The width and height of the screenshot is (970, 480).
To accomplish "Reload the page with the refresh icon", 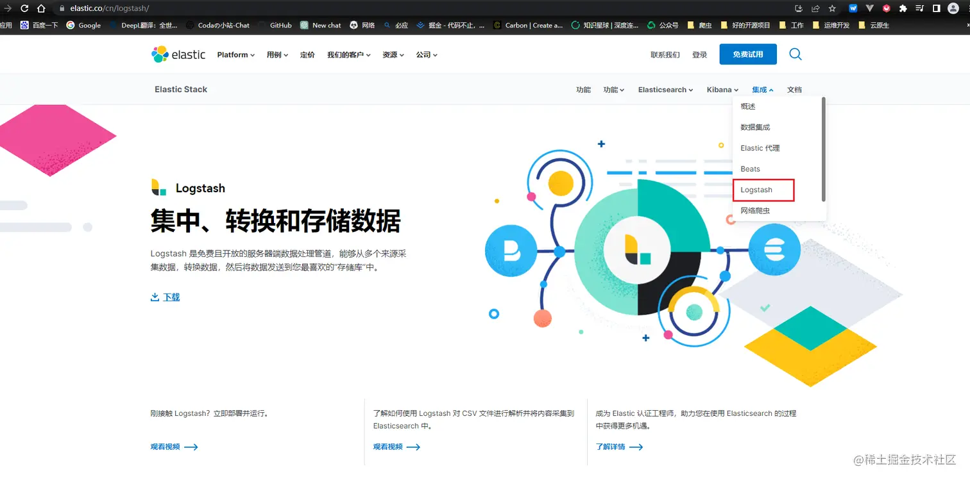I will [x=24, y=8].
